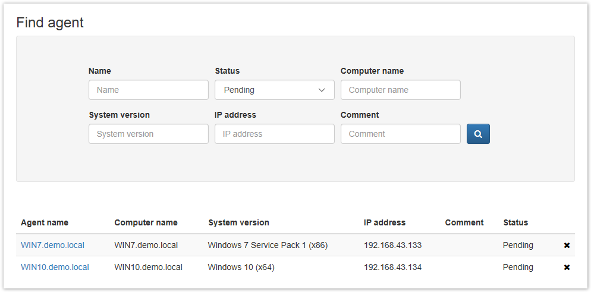591x292 pixels.
Task: Click the Agent name column header
Action: 45,222
